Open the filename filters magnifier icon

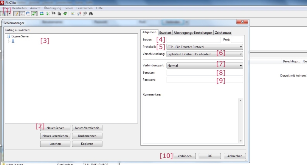[79, 14]
